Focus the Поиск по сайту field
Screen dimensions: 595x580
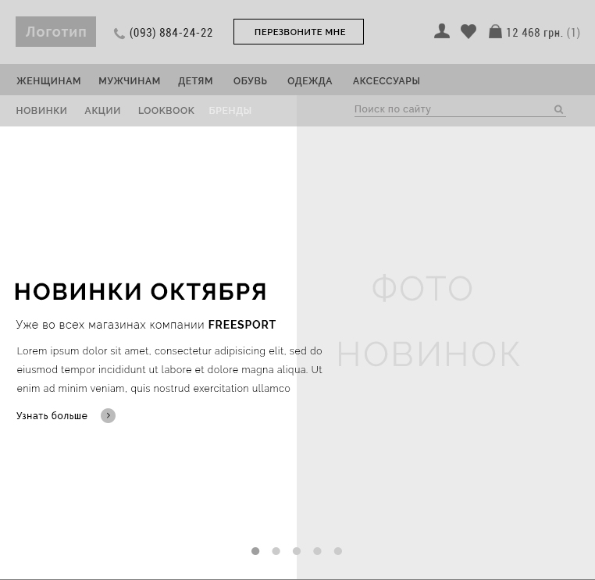coord(460,109)
